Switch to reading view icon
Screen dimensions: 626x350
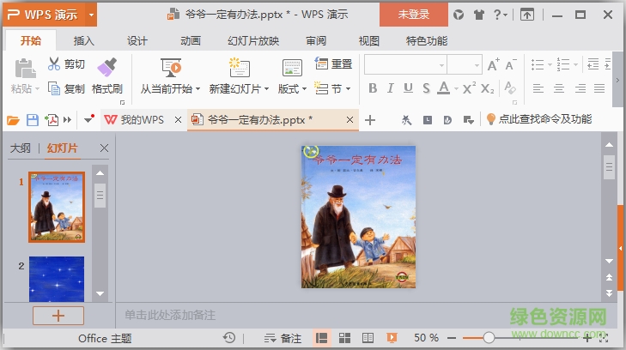(x=368, y=339)
